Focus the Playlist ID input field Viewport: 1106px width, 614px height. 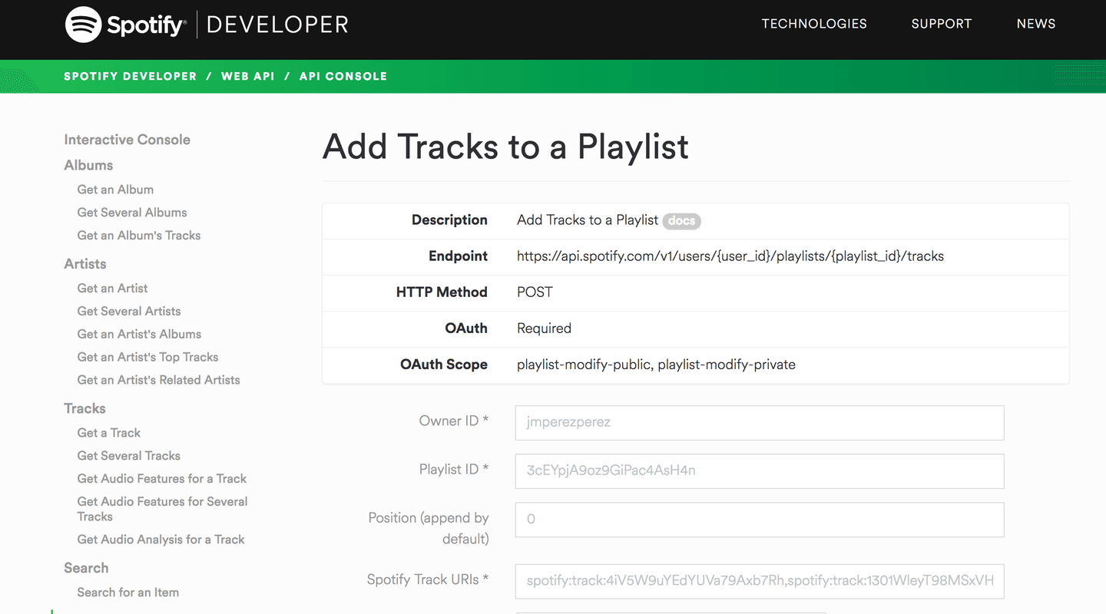point(760,471)
